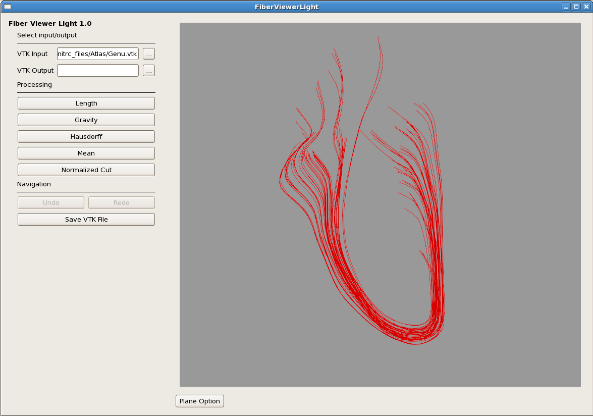The image size is (593, 416).
Task: Run the Length processing filter
Action: (x=86, y=103)
